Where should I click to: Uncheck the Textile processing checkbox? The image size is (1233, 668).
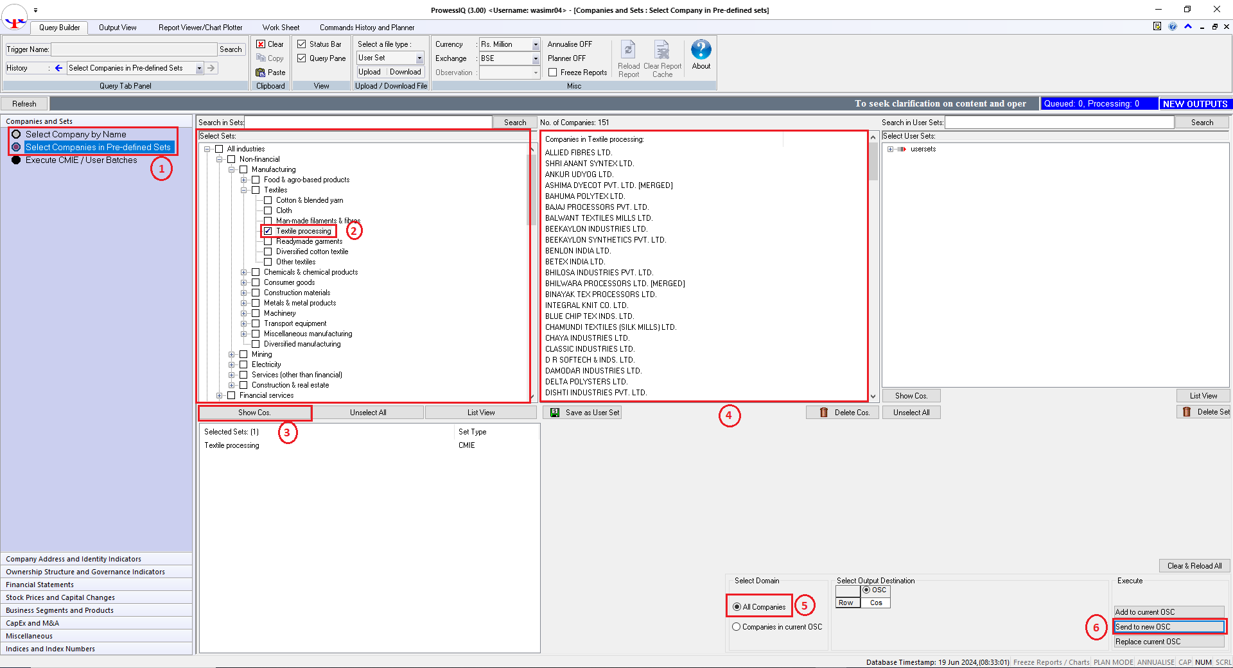pos(268,231)
